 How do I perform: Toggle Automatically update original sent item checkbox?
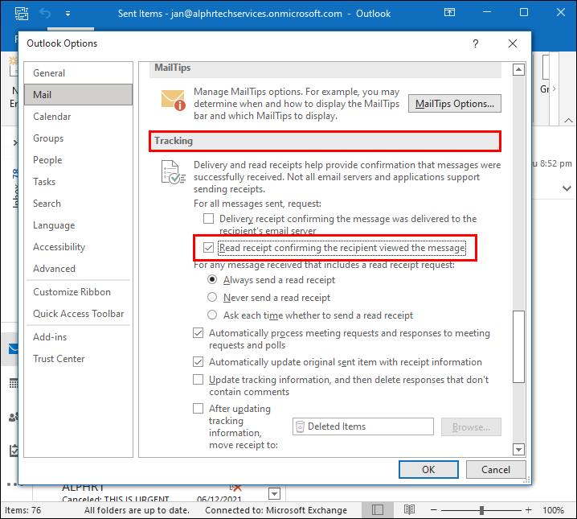(x=198, y=362)
